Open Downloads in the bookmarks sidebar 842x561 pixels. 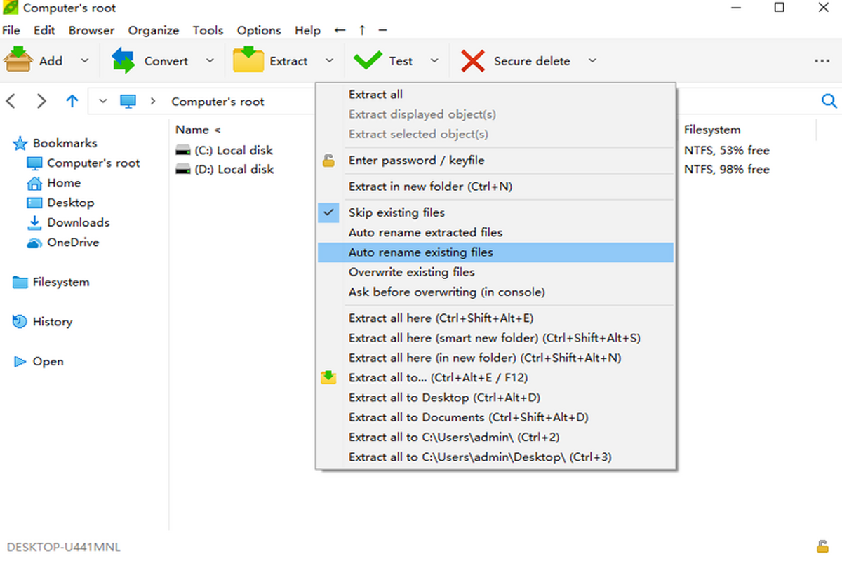[x=78, y=222]
